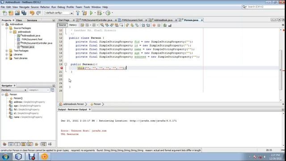Click the New File toolbar icon
Viewport: 286px width, 161px height.
[x=5, y=13]
